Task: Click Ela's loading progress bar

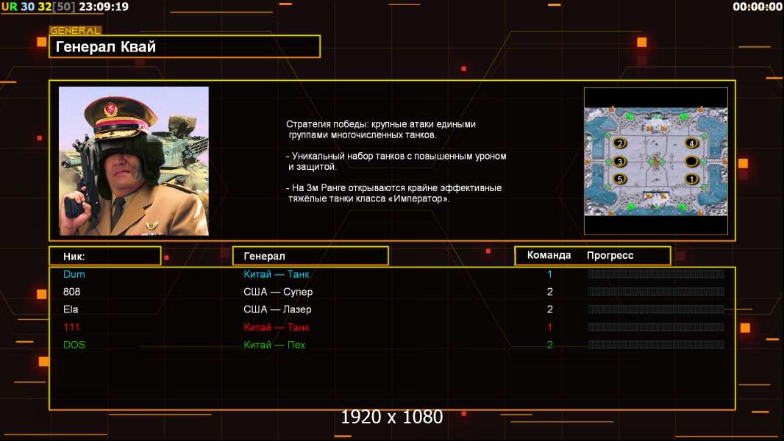Action: [656, 309]
